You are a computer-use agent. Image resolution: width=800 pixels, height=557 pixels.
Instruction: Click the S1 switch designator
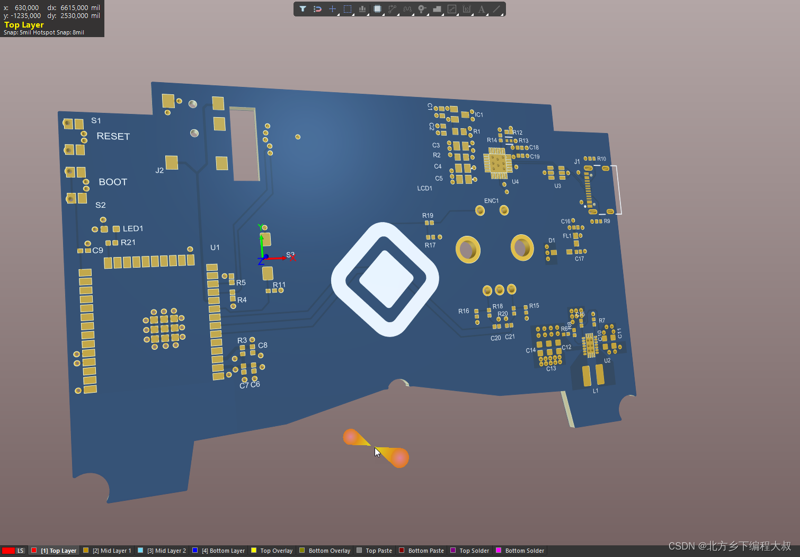(x=96, y=120)
